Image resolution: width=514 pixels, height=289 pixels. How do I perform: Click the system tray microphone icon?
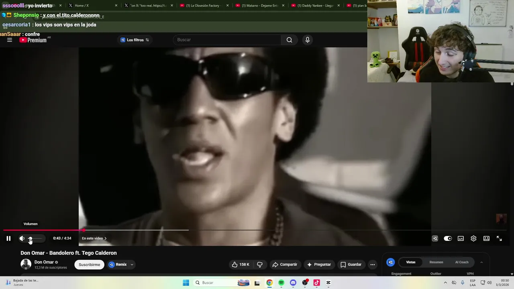[x=463, y=283]
